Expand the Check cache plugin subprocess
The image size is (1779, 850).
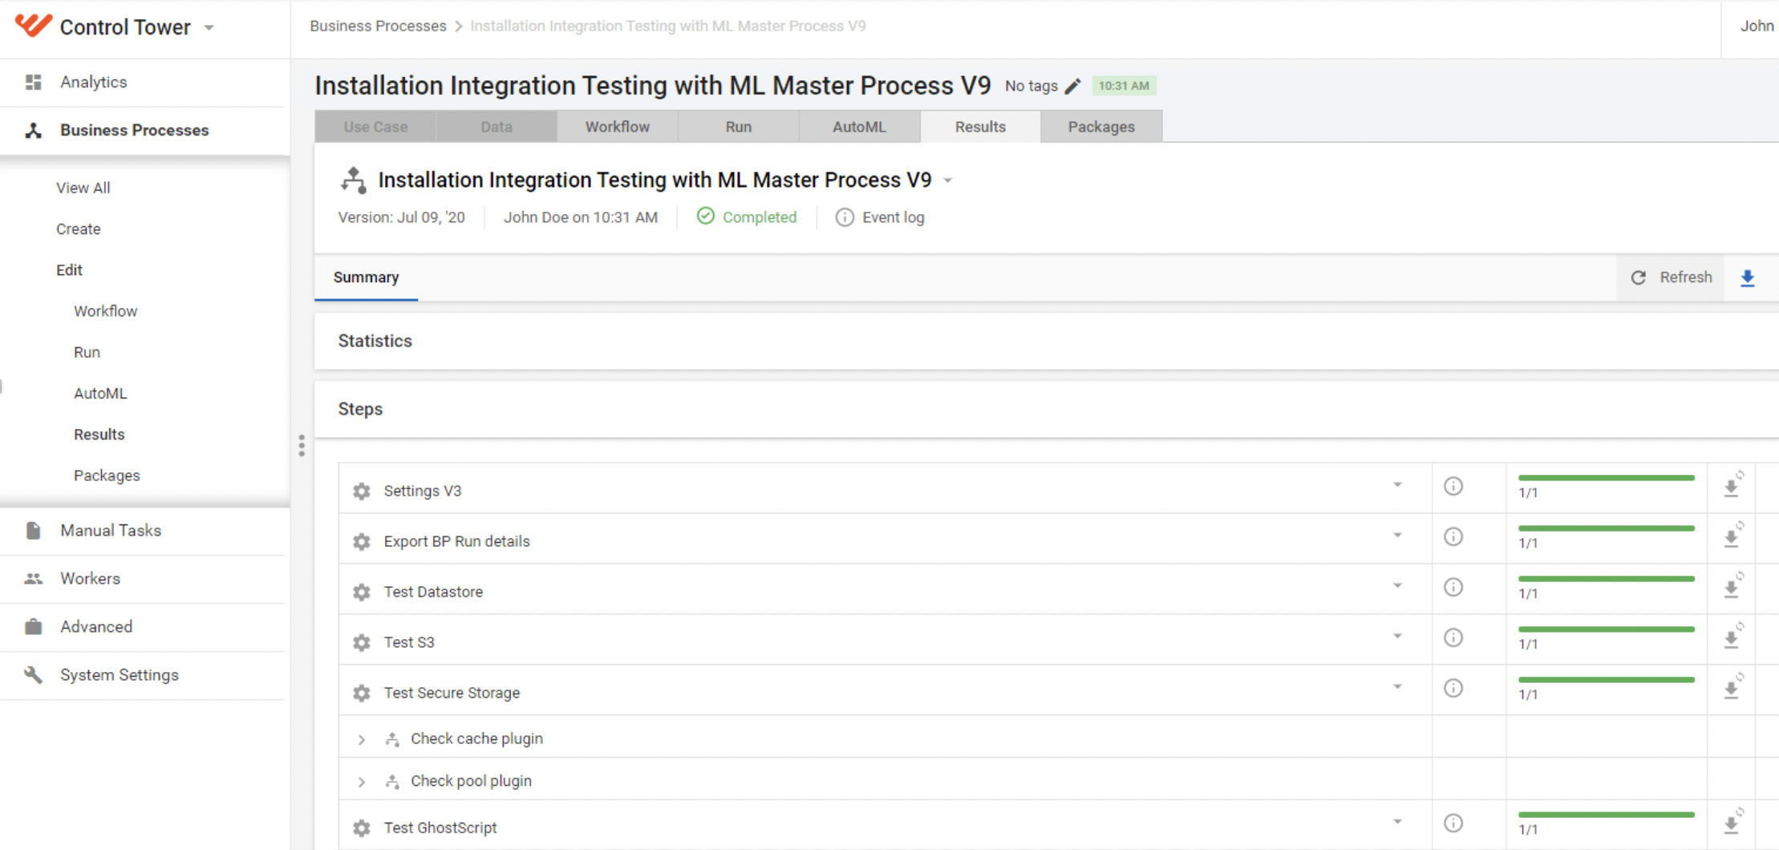[x=362, y=739]
